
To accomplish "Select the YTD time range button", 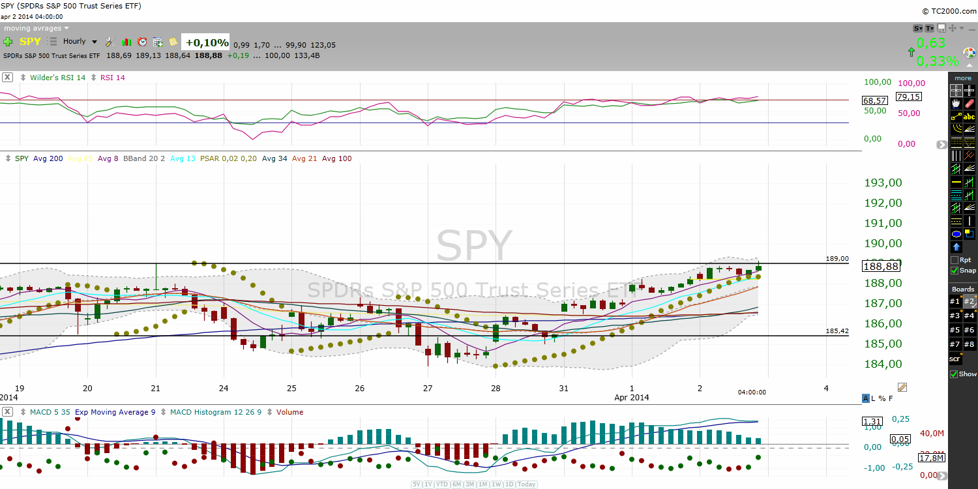I will (x=442, y=484).
